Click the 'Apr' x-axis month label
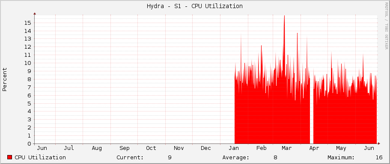Viewport: 390px width, 164px height. coord(314,148)
